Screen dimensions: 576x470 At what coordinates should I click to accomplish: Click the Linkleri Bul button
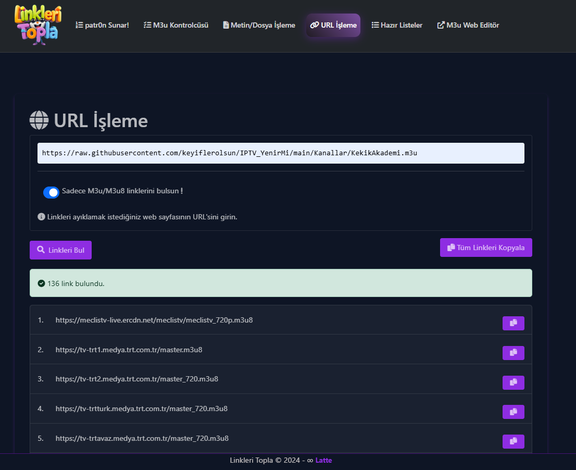coord(60,250)
